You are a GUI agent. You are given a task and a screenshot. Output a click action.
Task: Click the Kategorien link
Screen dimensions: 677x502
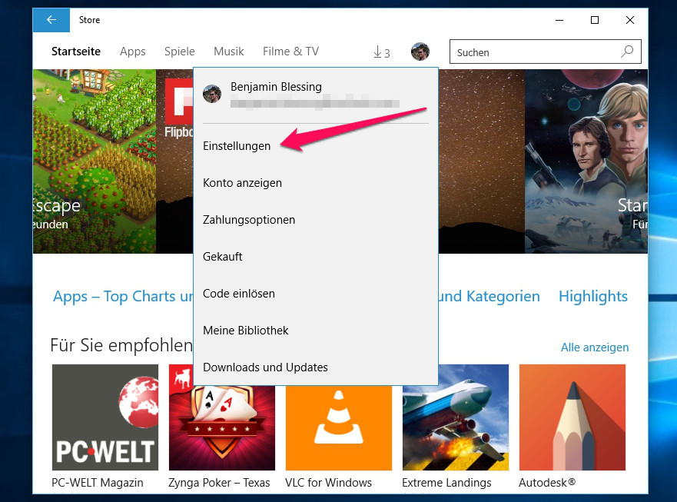coord(489,297)
